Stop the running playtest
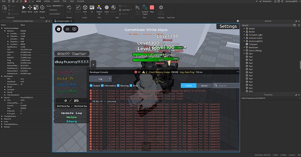301x157 pixels. tap(152, 9)
